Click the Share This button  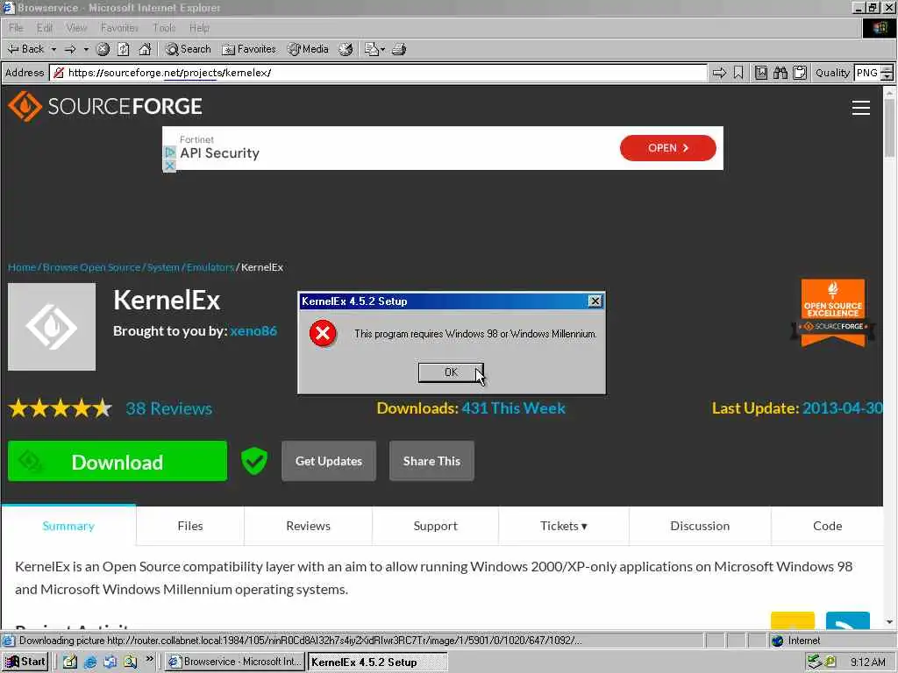coord(431,461)
